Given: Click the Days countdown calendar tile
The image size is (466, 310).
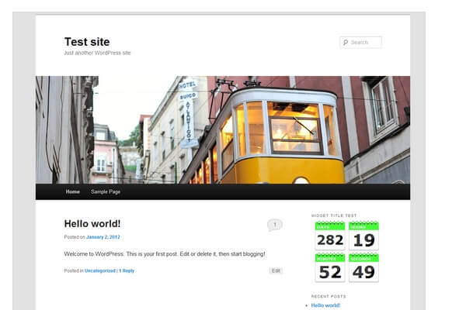Looking at the screenshot, I should pos(329,236).
